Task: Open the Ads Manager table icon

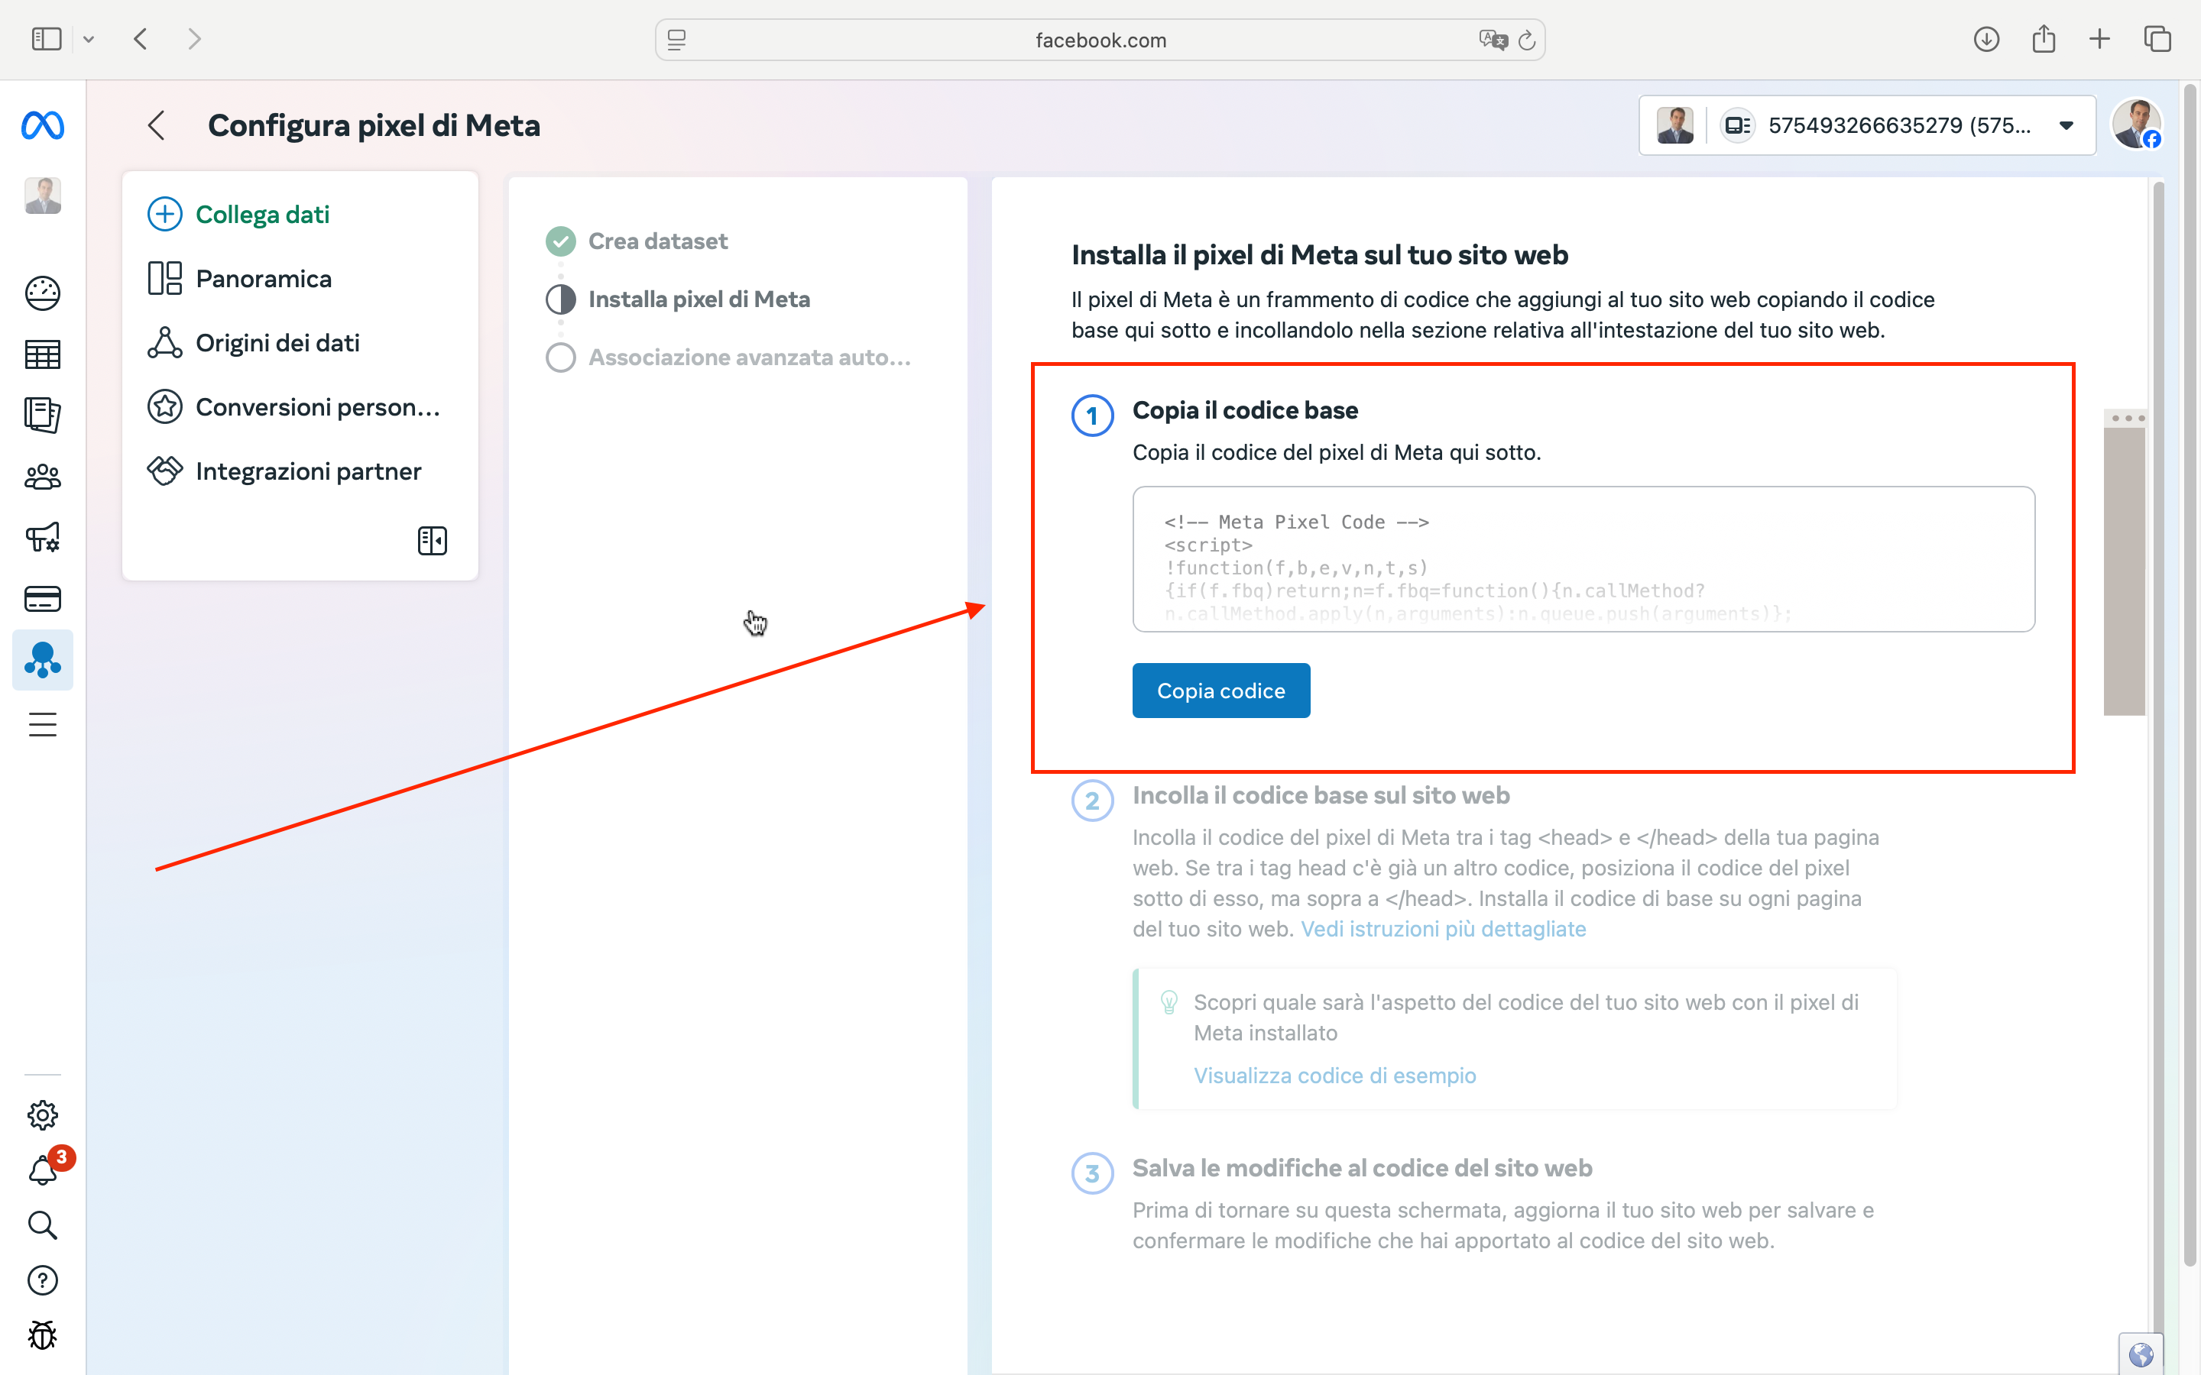Action: coord(43,354)
